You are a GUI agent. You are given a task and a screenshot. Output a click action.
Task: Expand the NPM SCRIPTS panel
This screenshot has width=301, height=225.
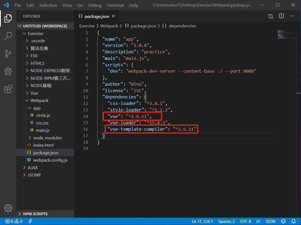click(45, 214)
